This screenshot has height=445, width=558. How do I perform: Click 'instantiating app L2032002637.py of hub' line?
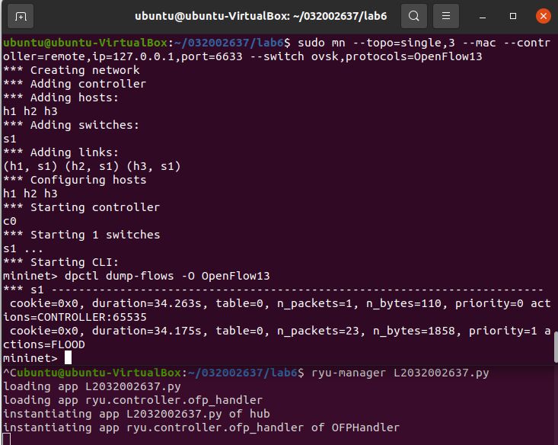(136, 414)
